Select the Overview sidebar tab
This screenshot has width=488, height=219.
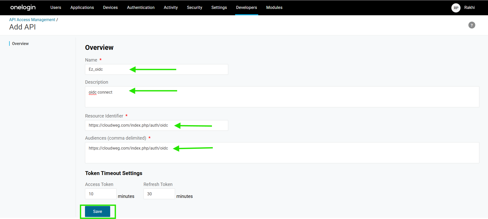tap(20, 43)
